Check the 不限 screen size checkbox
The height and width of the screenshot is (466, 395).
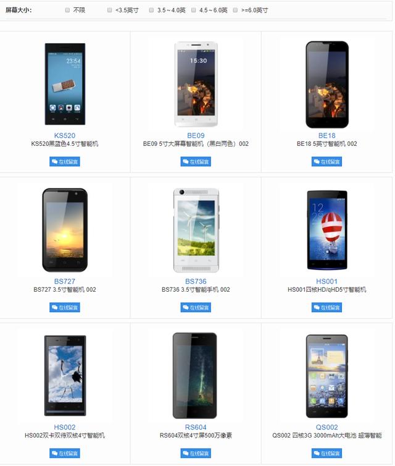[x=67, y=10]
